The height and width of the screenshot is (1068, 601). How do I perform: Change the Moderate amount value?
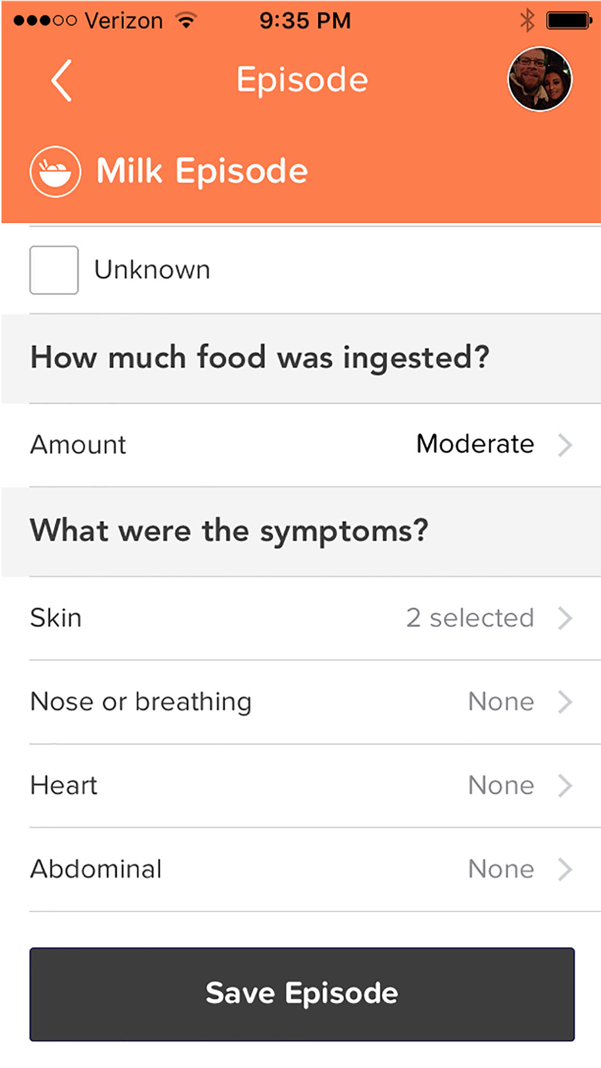pyautogui.click(x=475, y=444)
